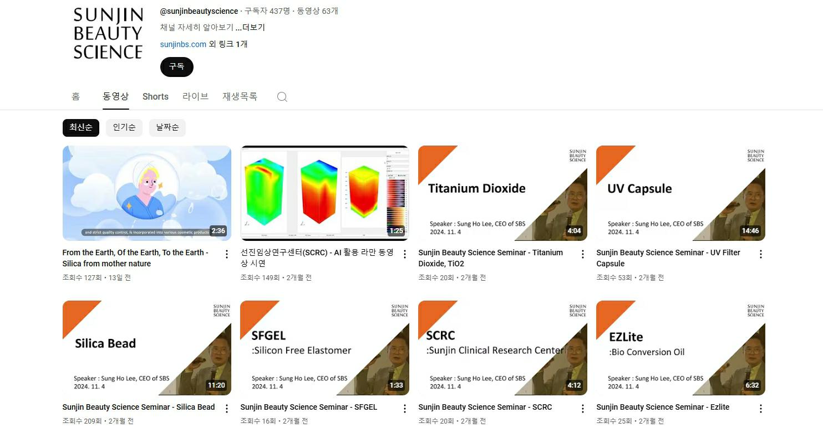Click title 'Sunjin Beauty Science Seminar - SCRC'
Screen dimensions: 823x433
point(485,407)
